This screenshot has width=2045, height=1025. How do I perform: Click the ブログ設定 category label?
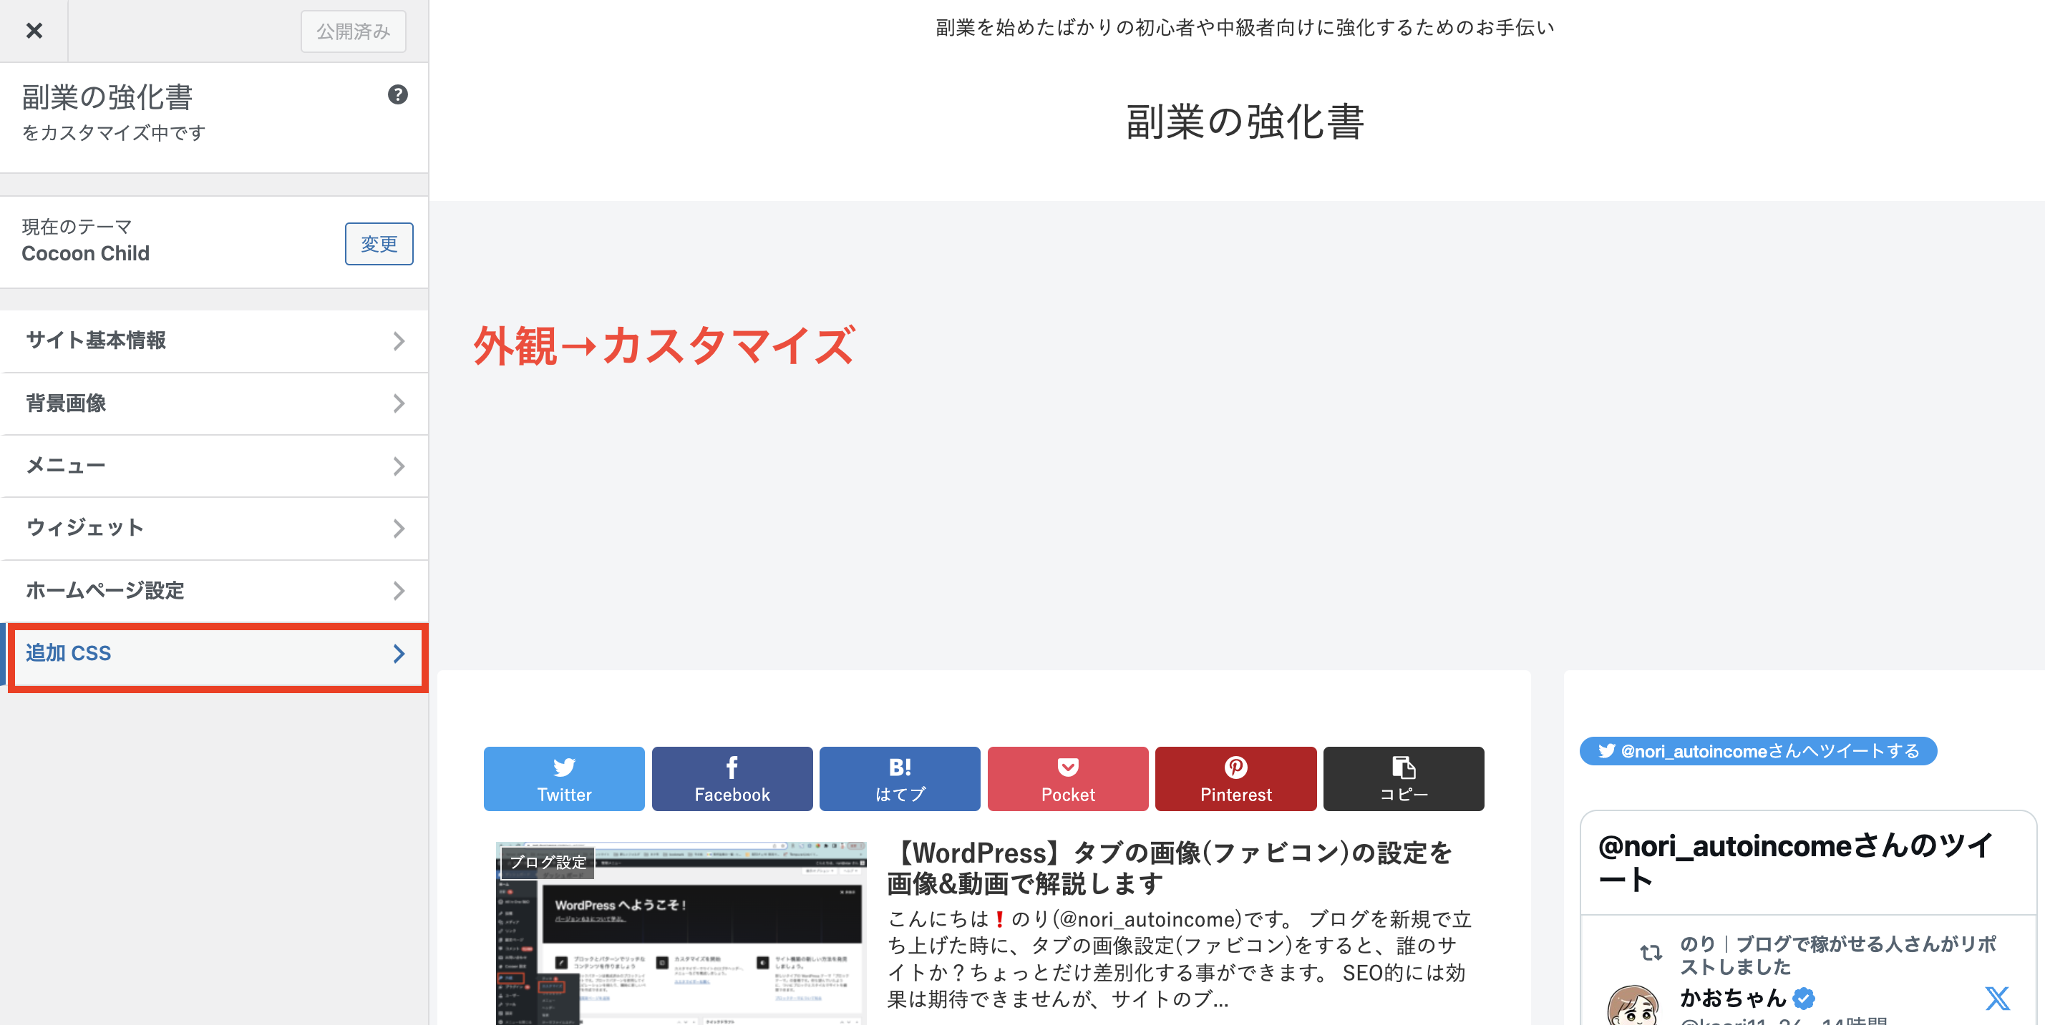[548, 862]
